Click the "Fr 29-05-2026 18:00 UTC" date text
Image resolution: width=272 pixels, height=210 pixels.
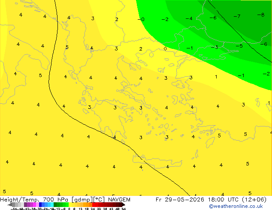tap(198, 200)
